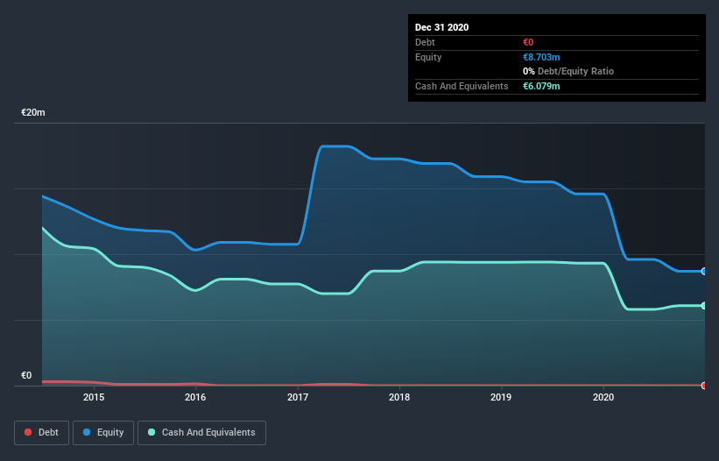Click the 2016 x-axis label
The image size is (719, 461).
[195, 397]
